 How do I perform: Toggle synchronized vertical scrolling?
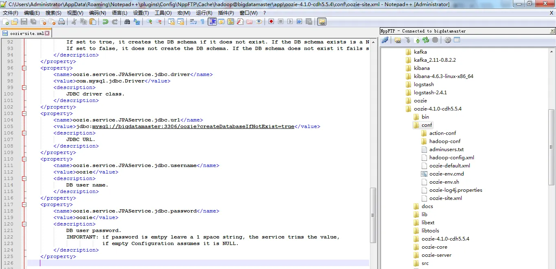[172, 22]
